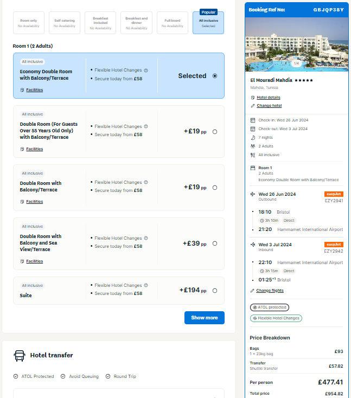The height and width of the screenshot is (398, 351).
Task: Open Facilities link for Double Room with Balcony/Terrace
Action: pyautogui.click(x=35, y=202)
